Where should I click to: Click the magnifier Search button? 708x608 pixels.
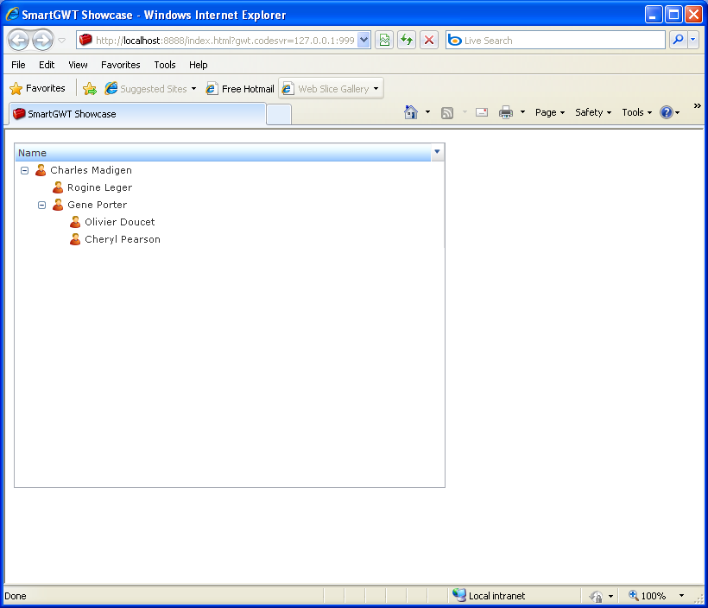(678, 41)
